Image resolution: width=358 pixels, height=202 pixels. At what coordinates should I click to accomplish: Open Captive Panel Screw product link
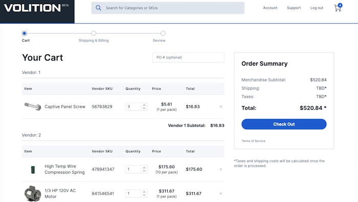coord(65,107)
